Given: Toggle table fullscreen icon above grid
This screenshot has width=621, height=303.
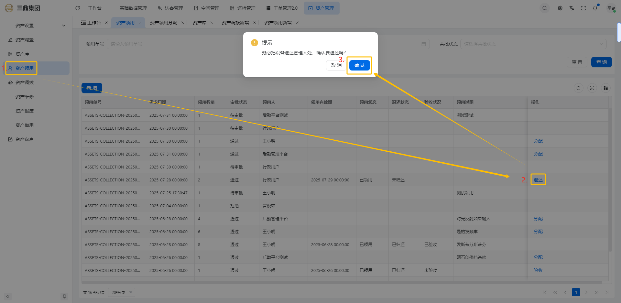Looking at the screenshot, I should (x=592, y=88).
